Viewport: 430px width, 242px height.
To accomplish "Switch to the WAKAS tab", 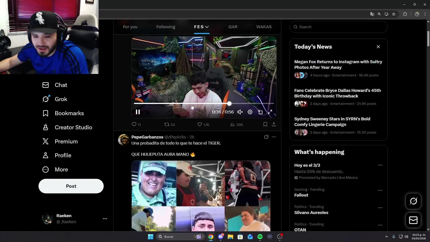I will point(264,27).
